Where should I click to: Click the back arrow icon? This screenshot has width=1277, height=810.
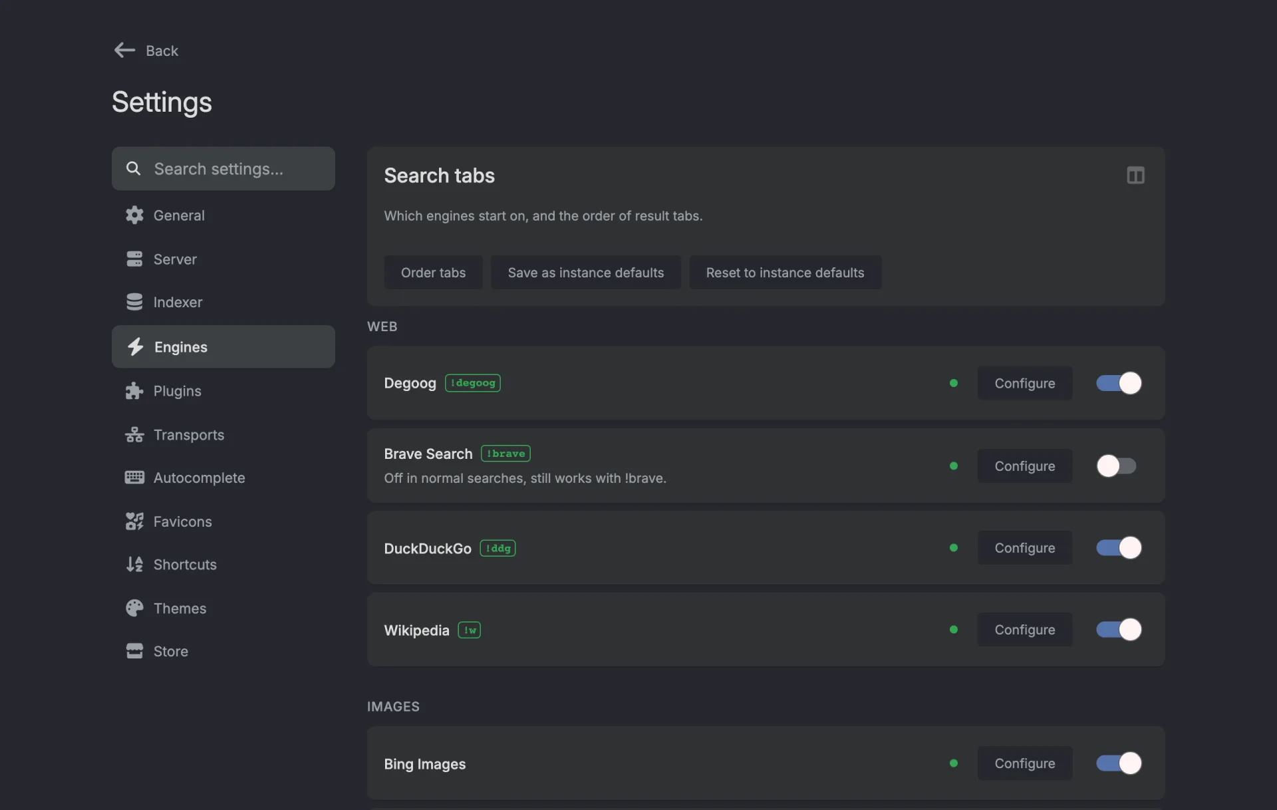[x=124, y=51]
